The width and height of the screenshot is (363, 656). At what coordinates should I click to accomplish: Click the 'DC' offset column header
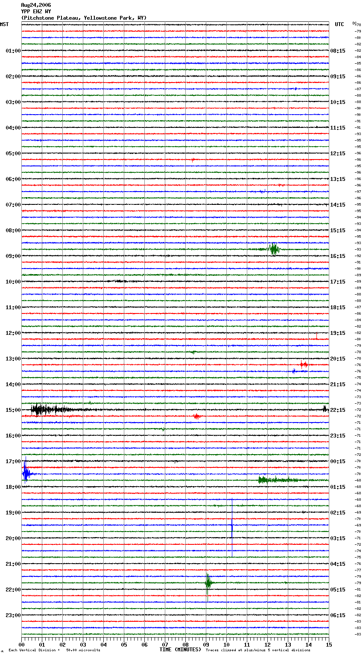[x=354, y=23]
